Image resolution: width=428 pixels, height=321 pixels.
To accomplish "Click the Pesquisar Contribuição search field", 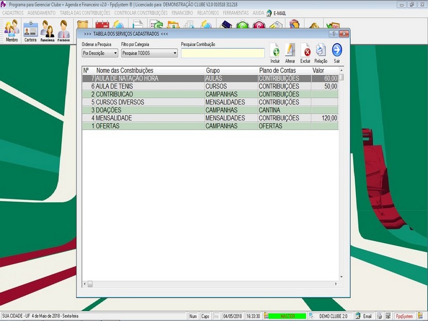I will point(223,53).
